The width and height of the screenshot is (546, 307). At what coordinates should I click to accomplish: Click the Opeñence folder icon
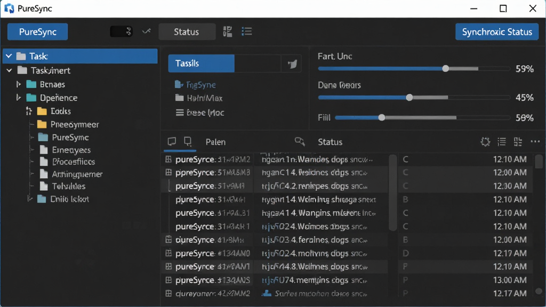pyautogui.click(x=31, y=98)
